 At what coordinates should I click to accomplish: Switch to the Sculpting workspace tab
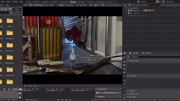click(x=45, y=2)
